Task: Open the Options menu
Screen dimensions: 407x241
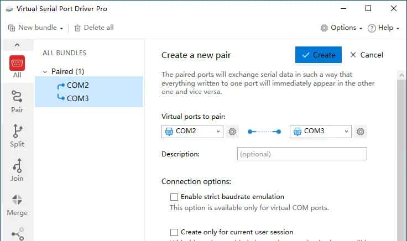Action: (x=342, y=28)
